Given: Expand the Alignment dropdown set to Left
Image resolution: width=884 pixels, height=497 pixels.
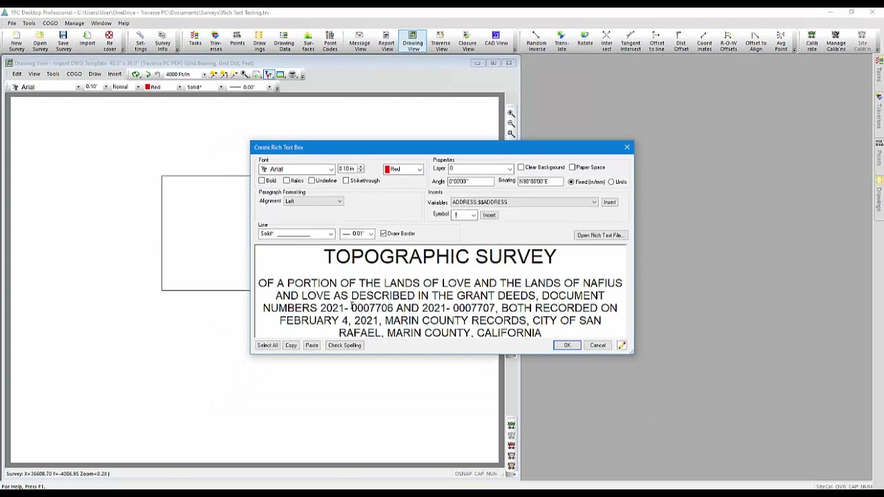Looking at the screenshot, I should click(x=313, y=201).
